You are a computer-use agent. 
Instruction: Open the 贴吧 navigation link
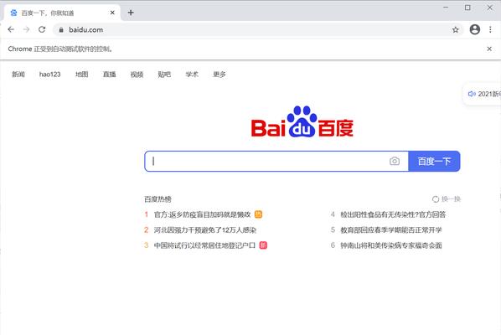[164, 75]
